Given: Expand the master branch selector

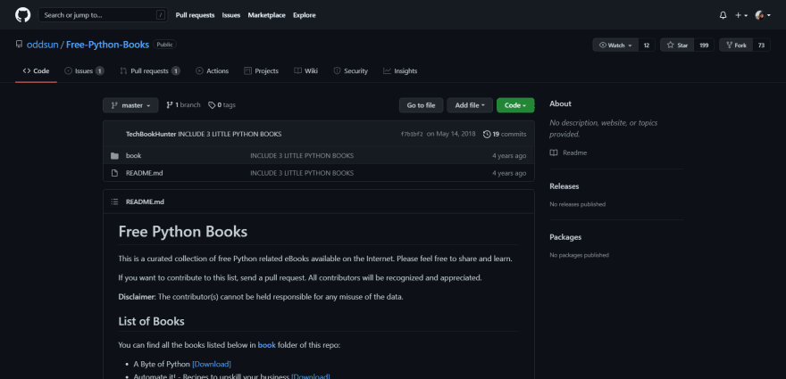Looking at the screenshot, I should 130,105.
